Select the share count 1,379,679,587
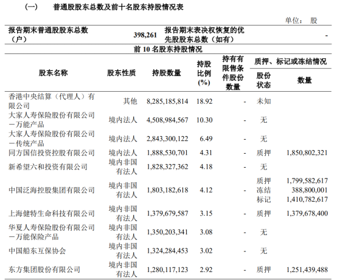 click(x=167, y=214)
